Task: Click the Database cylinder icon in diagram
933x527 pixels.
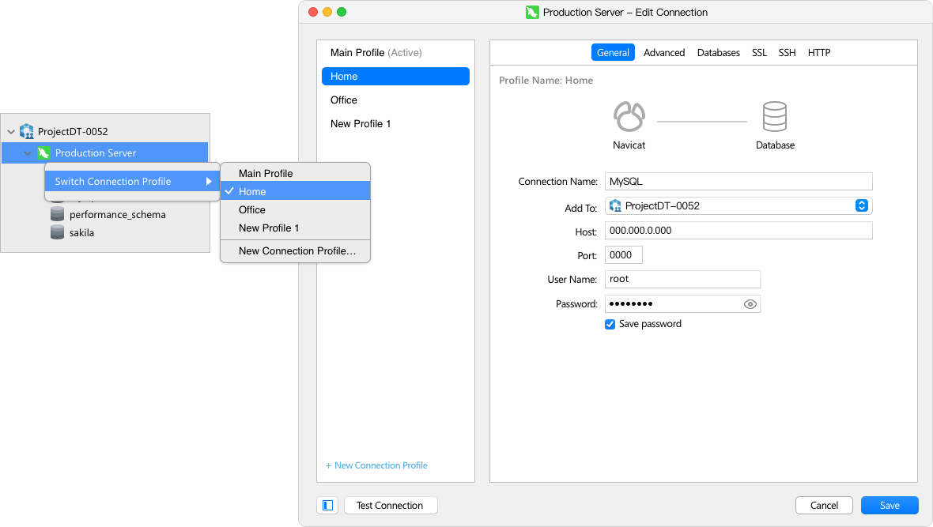Action: point(775,117)
